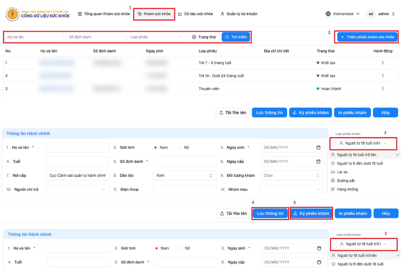The width and height of the screenshot is (401, 271).
Task: Click Hủy in the upper button row
Action: [385, 113]
